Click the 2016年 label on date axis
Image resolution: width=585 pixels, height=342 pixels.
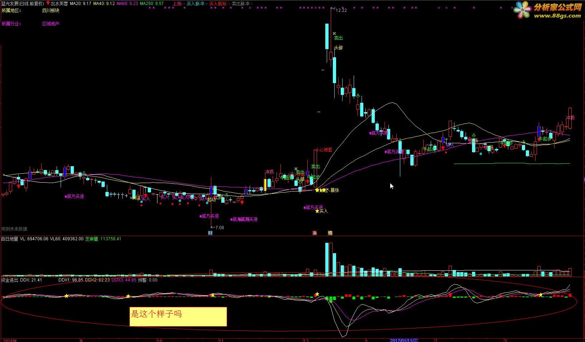[10, 340]
